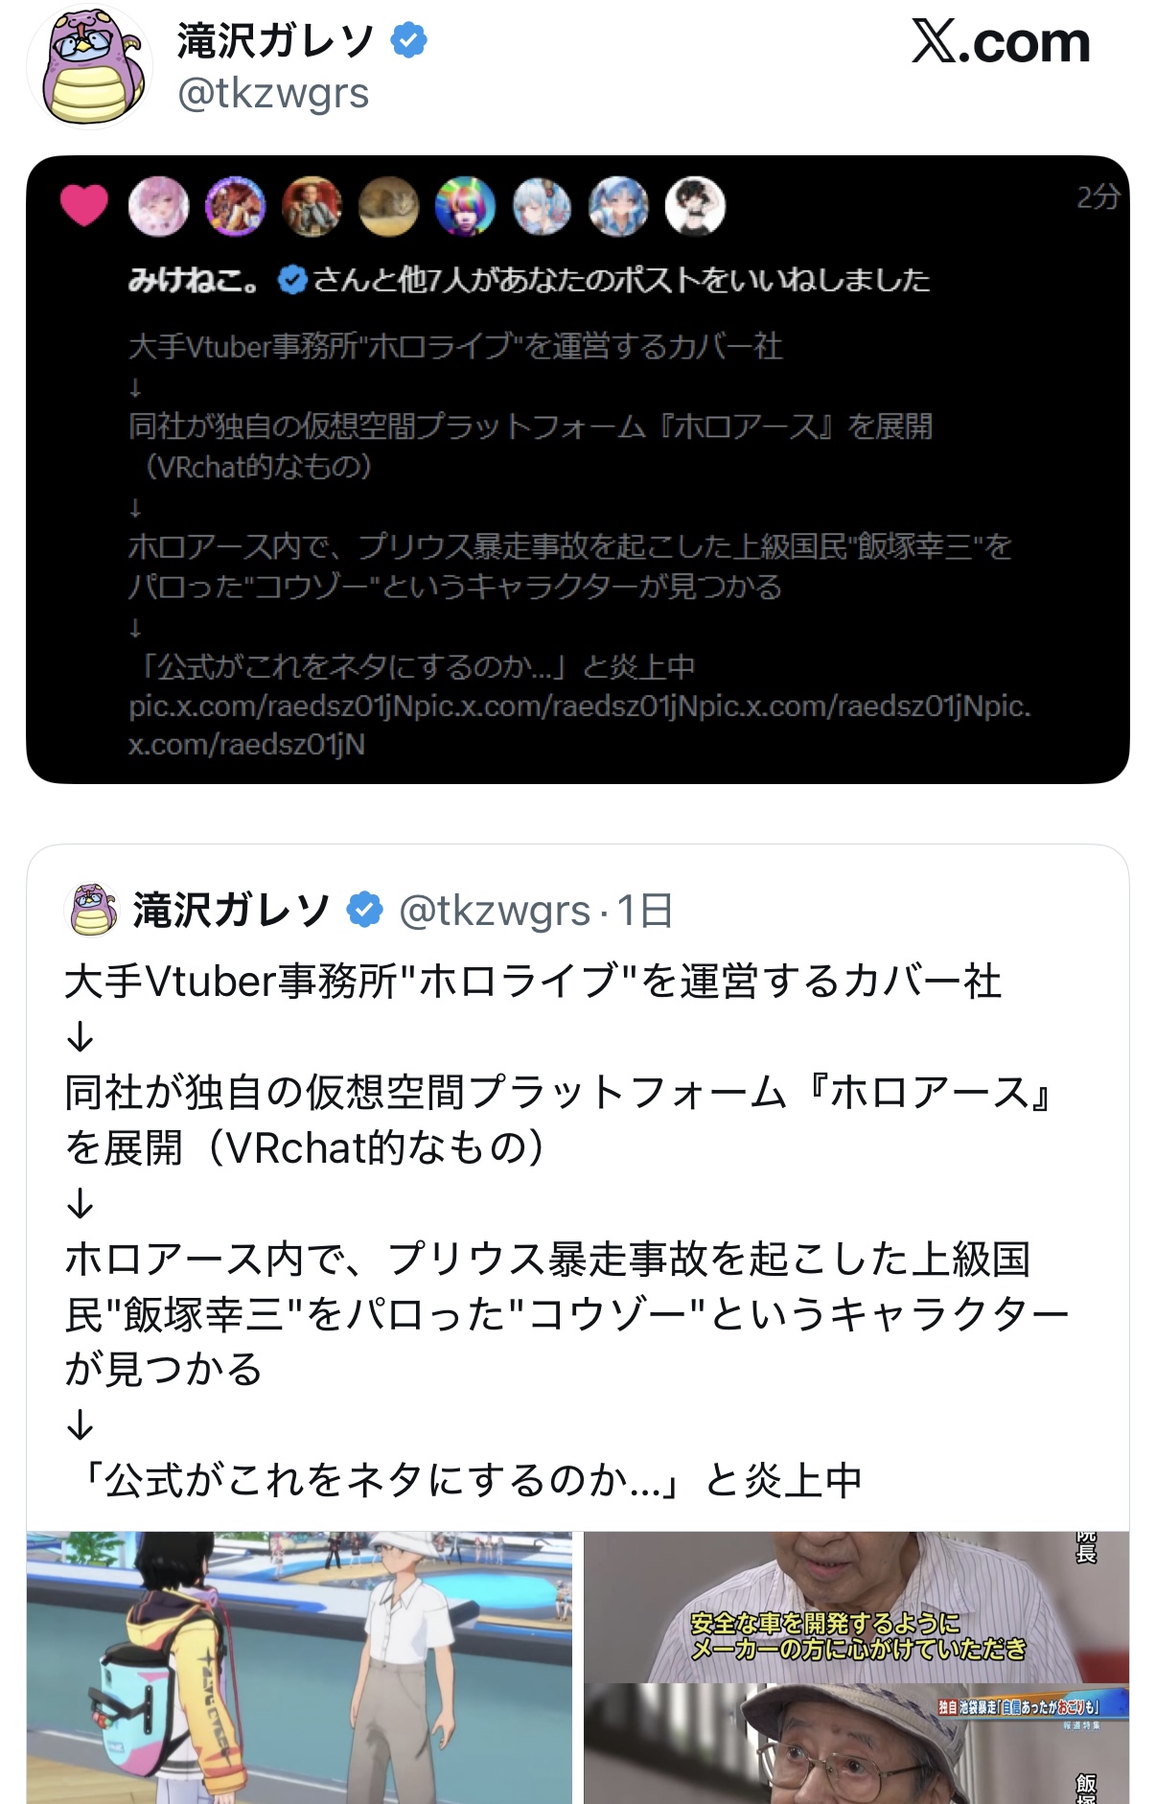Open the silver-haired anime liker avatar
This screenshot has height=1804, width=1156.
[543, 206]
